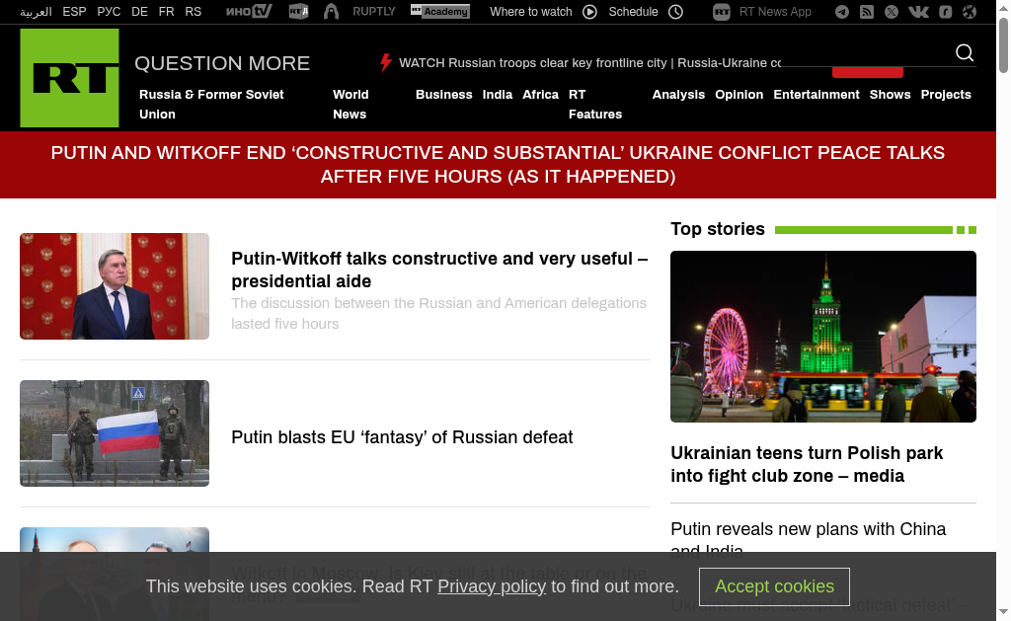Image resolution: width=1011 pixels, height=621 pixels.
Task: Click the Polish park night scene thumbnail
Action: (822, 337)
